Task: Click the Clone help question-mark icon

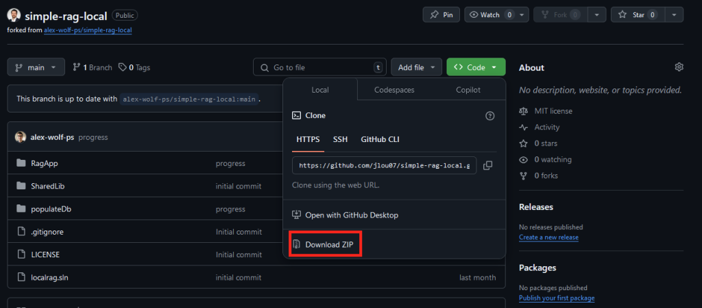Action: (x=489, y=116)
